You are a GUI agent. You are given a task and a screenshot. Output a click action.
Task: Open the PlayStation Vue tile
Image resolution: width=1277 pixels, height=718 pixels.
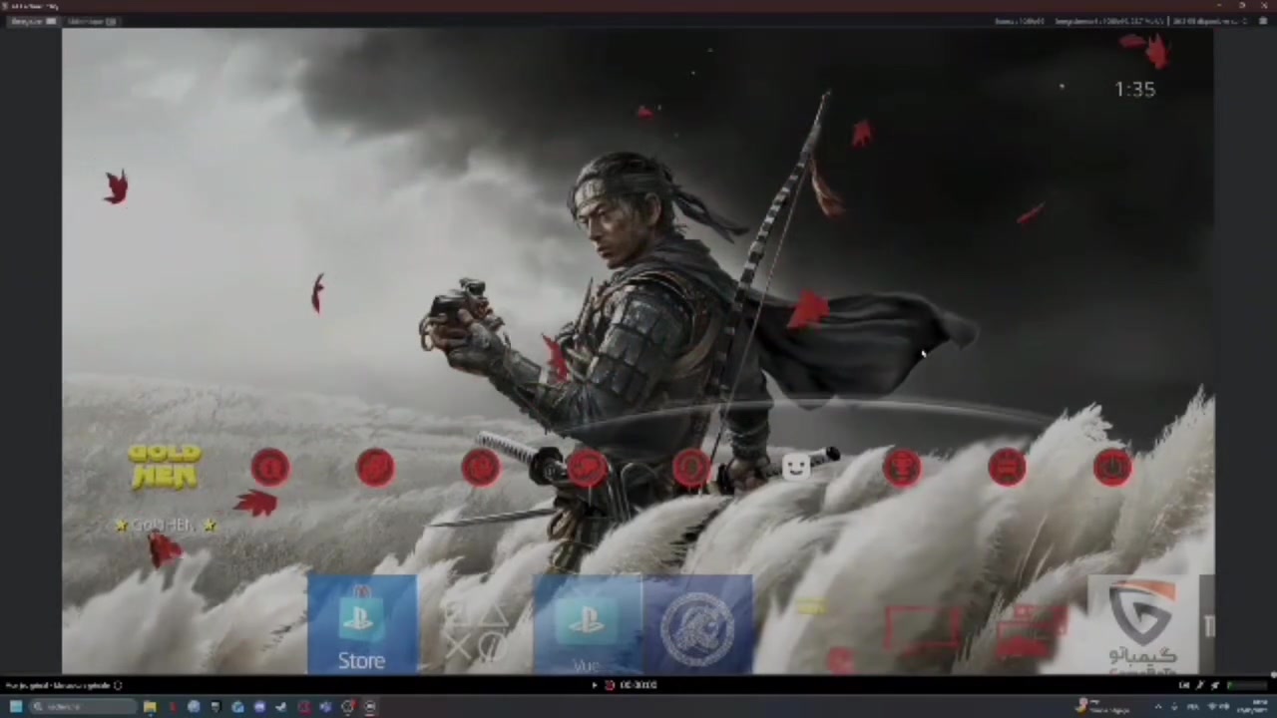pyautogui.click(x=587, y=624)
